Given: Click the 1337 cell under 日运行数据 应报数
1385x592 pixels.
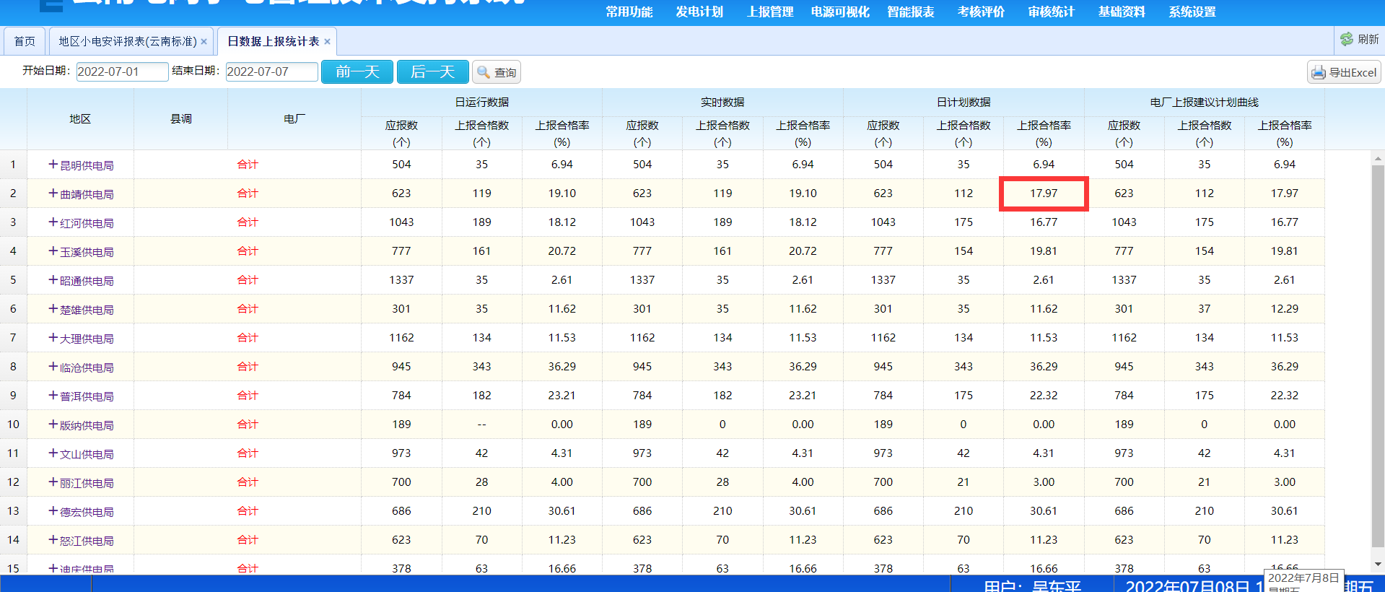Looking at the screenshot, I should [x=401, y=280].
